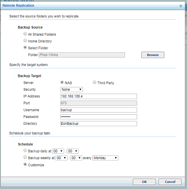Click Browse to pick a folder

tap(153, 55)
